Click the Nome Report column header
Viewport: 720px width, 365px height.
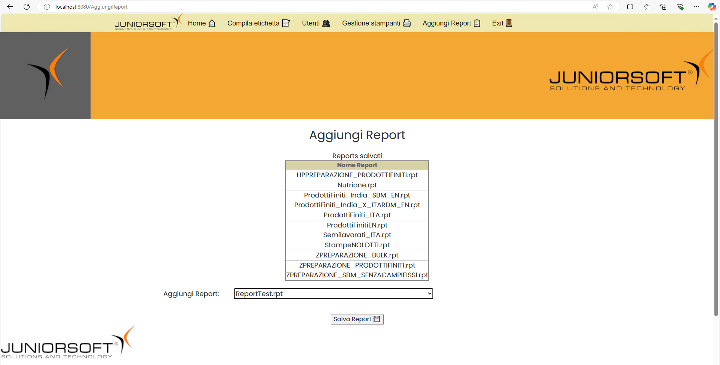[x=357, y=165]
